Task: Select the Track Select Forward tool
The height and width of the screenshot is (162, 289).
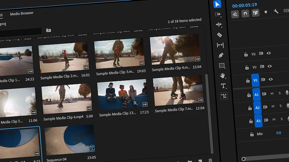Action: click(x=218, y=14)
